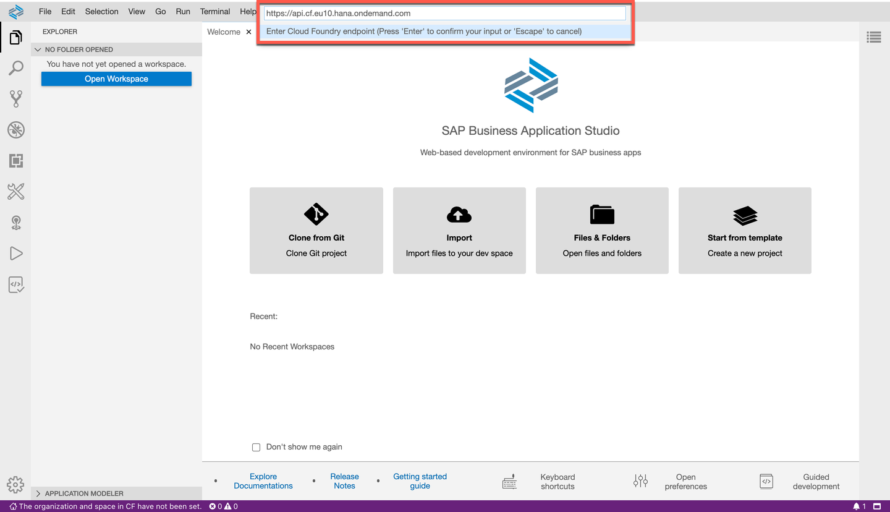Collapse the NO FOLDER OPENED section
The image size is (890, 512).
point(116,49)
